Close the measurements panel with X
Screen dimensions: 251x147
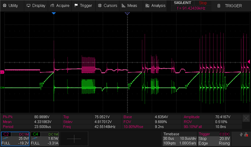click(x=246, y=118)
